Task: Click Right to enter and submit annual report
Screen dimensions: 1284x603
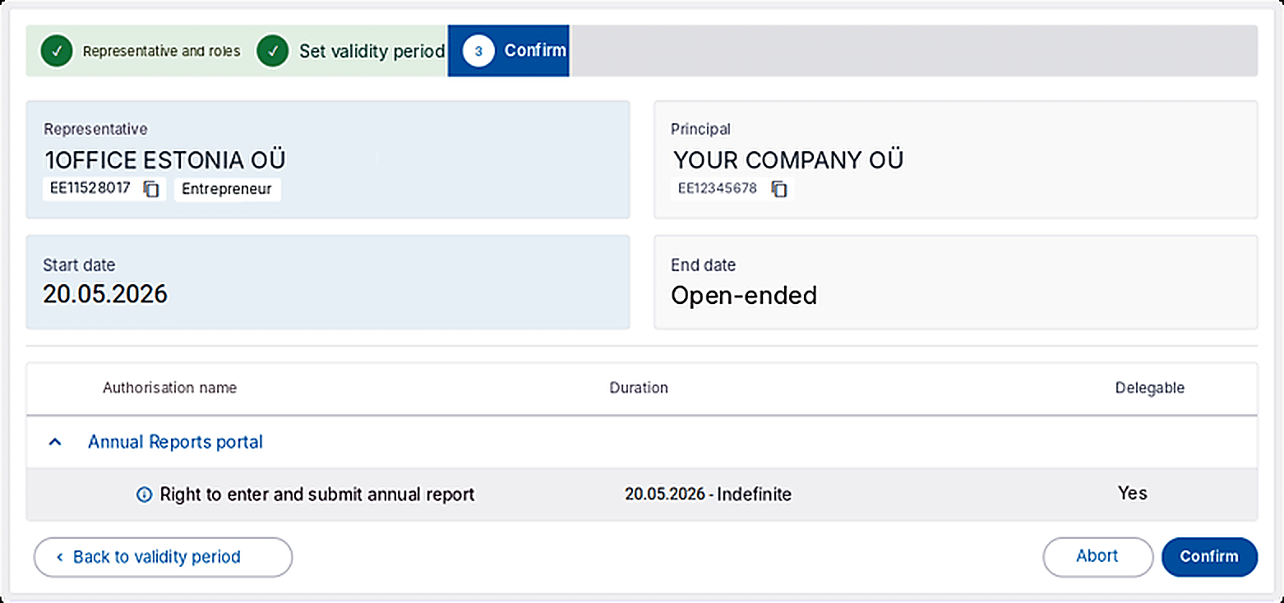Action: coord(317,495)
